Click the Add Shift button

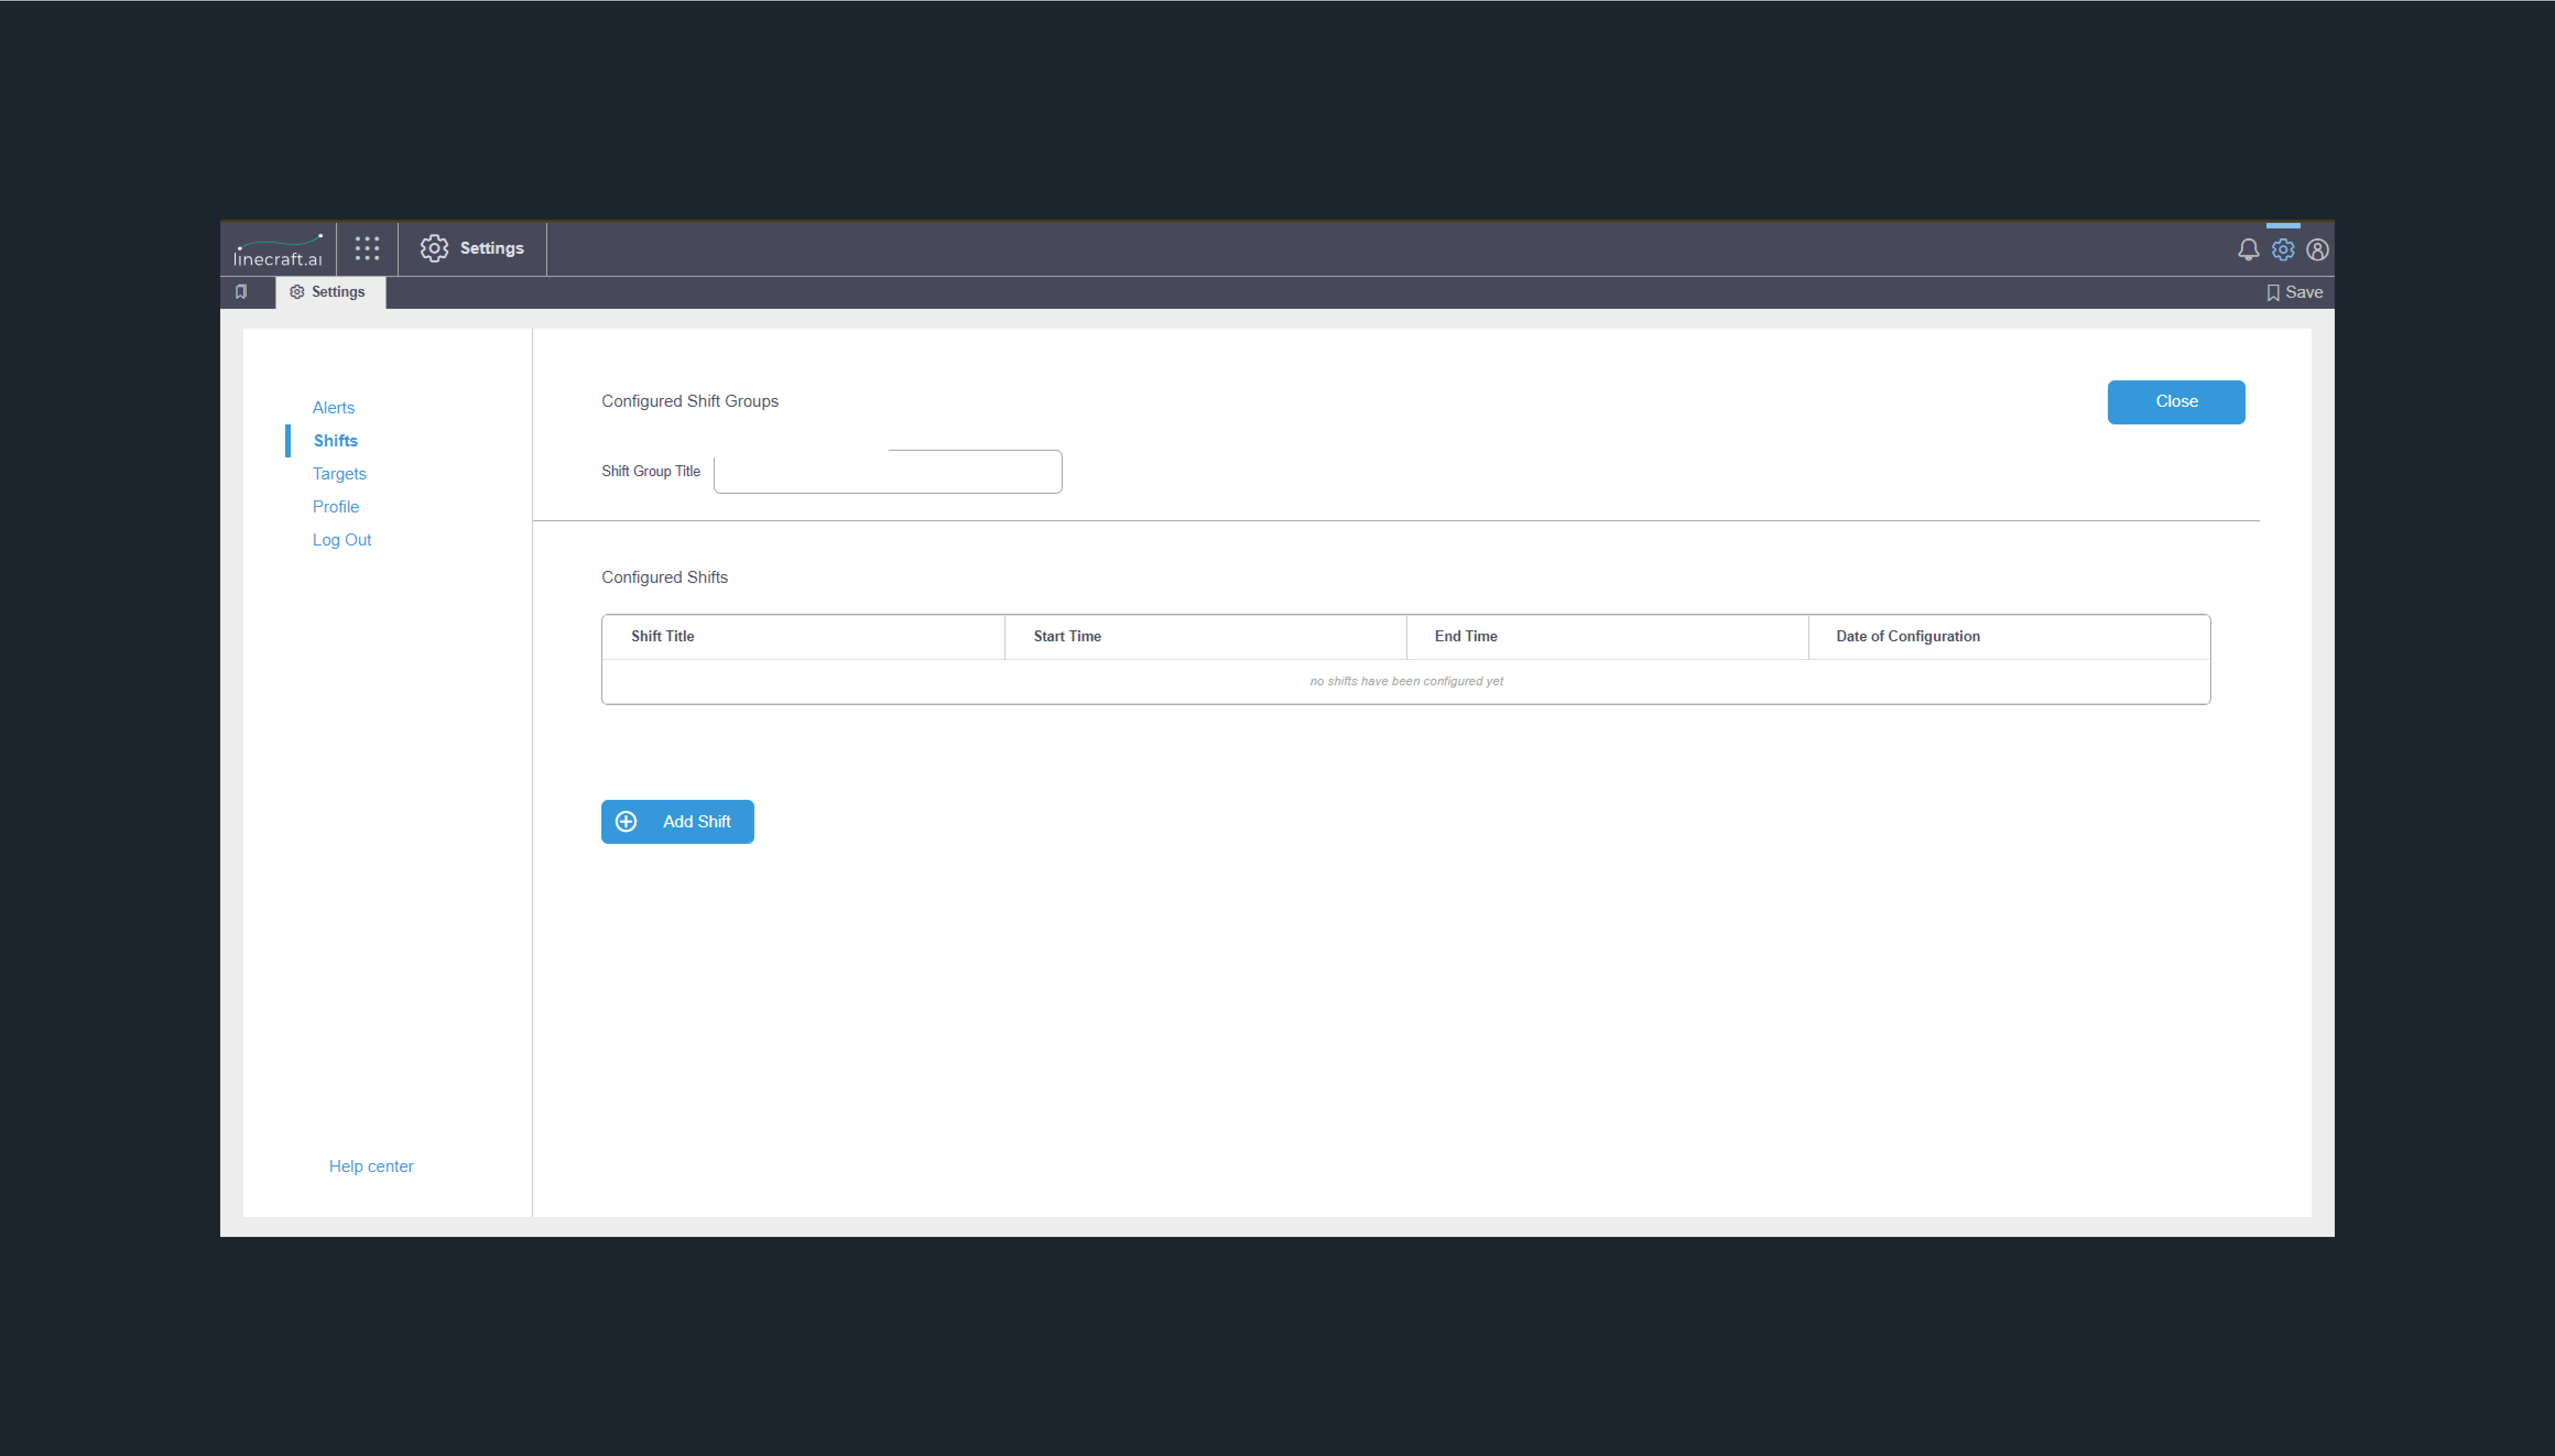point(677,822)
